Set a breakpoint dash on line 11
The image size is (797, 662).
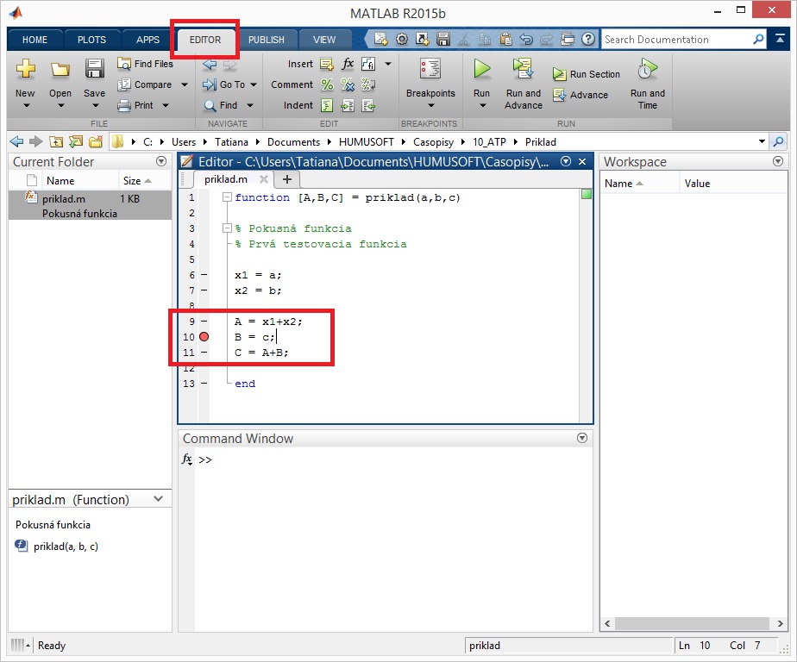(x=204, y=352)
